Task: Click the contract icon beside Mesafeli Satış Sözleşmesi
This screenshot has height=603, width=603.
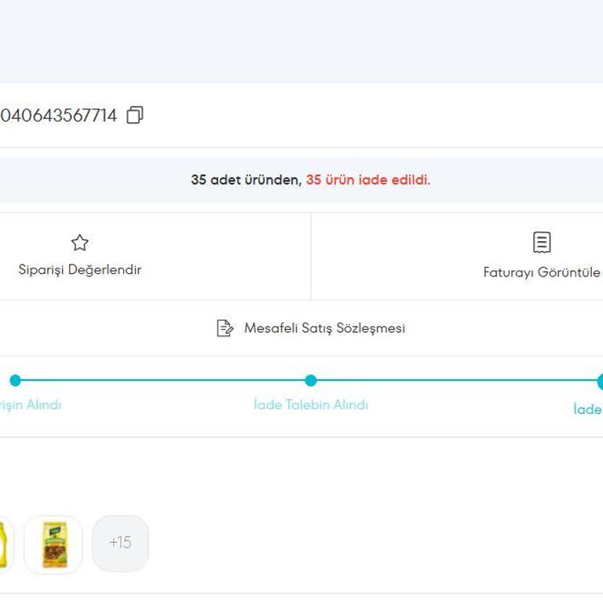Action: tap(225, 328)
